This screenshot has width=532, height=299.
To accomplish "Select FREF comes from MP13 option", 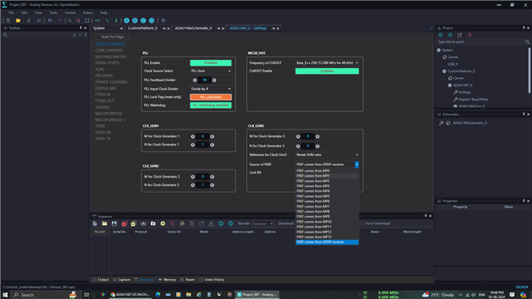I will (x=327, y=237).
